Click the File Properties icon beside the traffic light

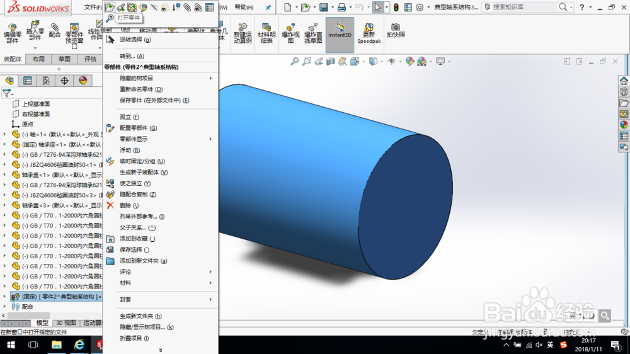[x=408, y=7]
